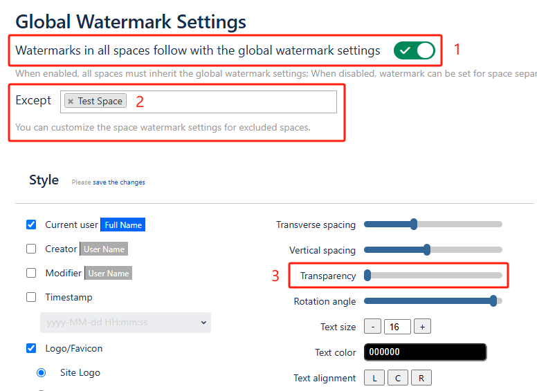Image resolution: width=537 pixels, height=391 pixels.
Task: Set text alignment to center (C)
Action: [x=397, y=378]
